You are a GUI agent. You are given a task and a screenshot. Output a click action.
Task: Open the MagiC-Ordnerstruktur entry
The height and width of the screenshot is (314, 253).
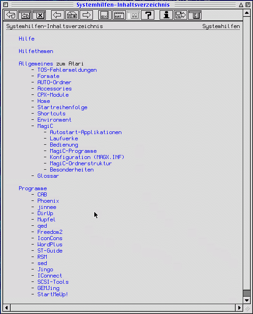click(x=81, y=163)
